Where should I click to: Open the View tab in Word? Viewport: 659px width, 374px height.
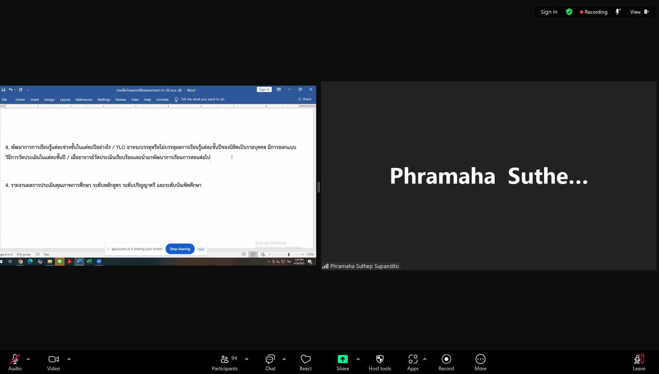[135, 100]
